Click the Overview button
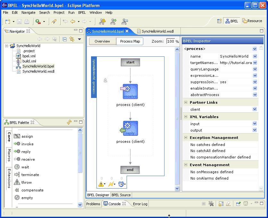268x218 pixels. pos(102,41)
